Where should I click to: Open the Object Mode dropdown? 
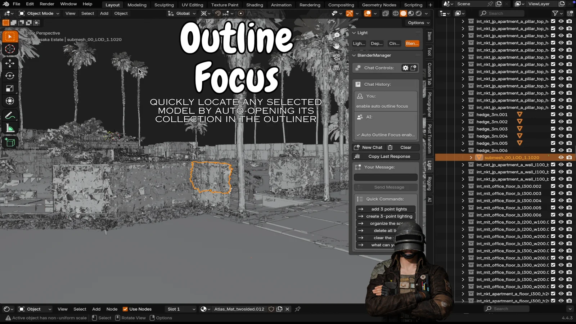tap(39, 13)
